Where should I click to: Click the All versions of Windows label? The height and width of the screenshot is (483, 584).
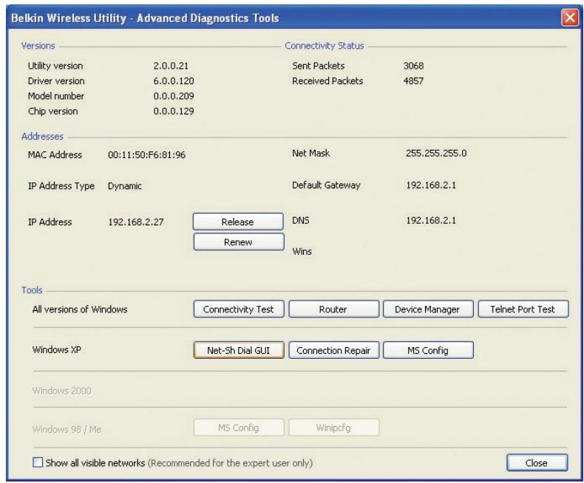tap(80, 309)
